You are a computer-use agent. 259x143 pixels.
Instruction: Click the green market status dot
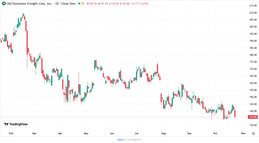coord(79,4)
